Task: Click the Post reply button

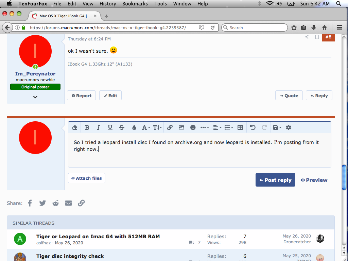Action: 275,180
